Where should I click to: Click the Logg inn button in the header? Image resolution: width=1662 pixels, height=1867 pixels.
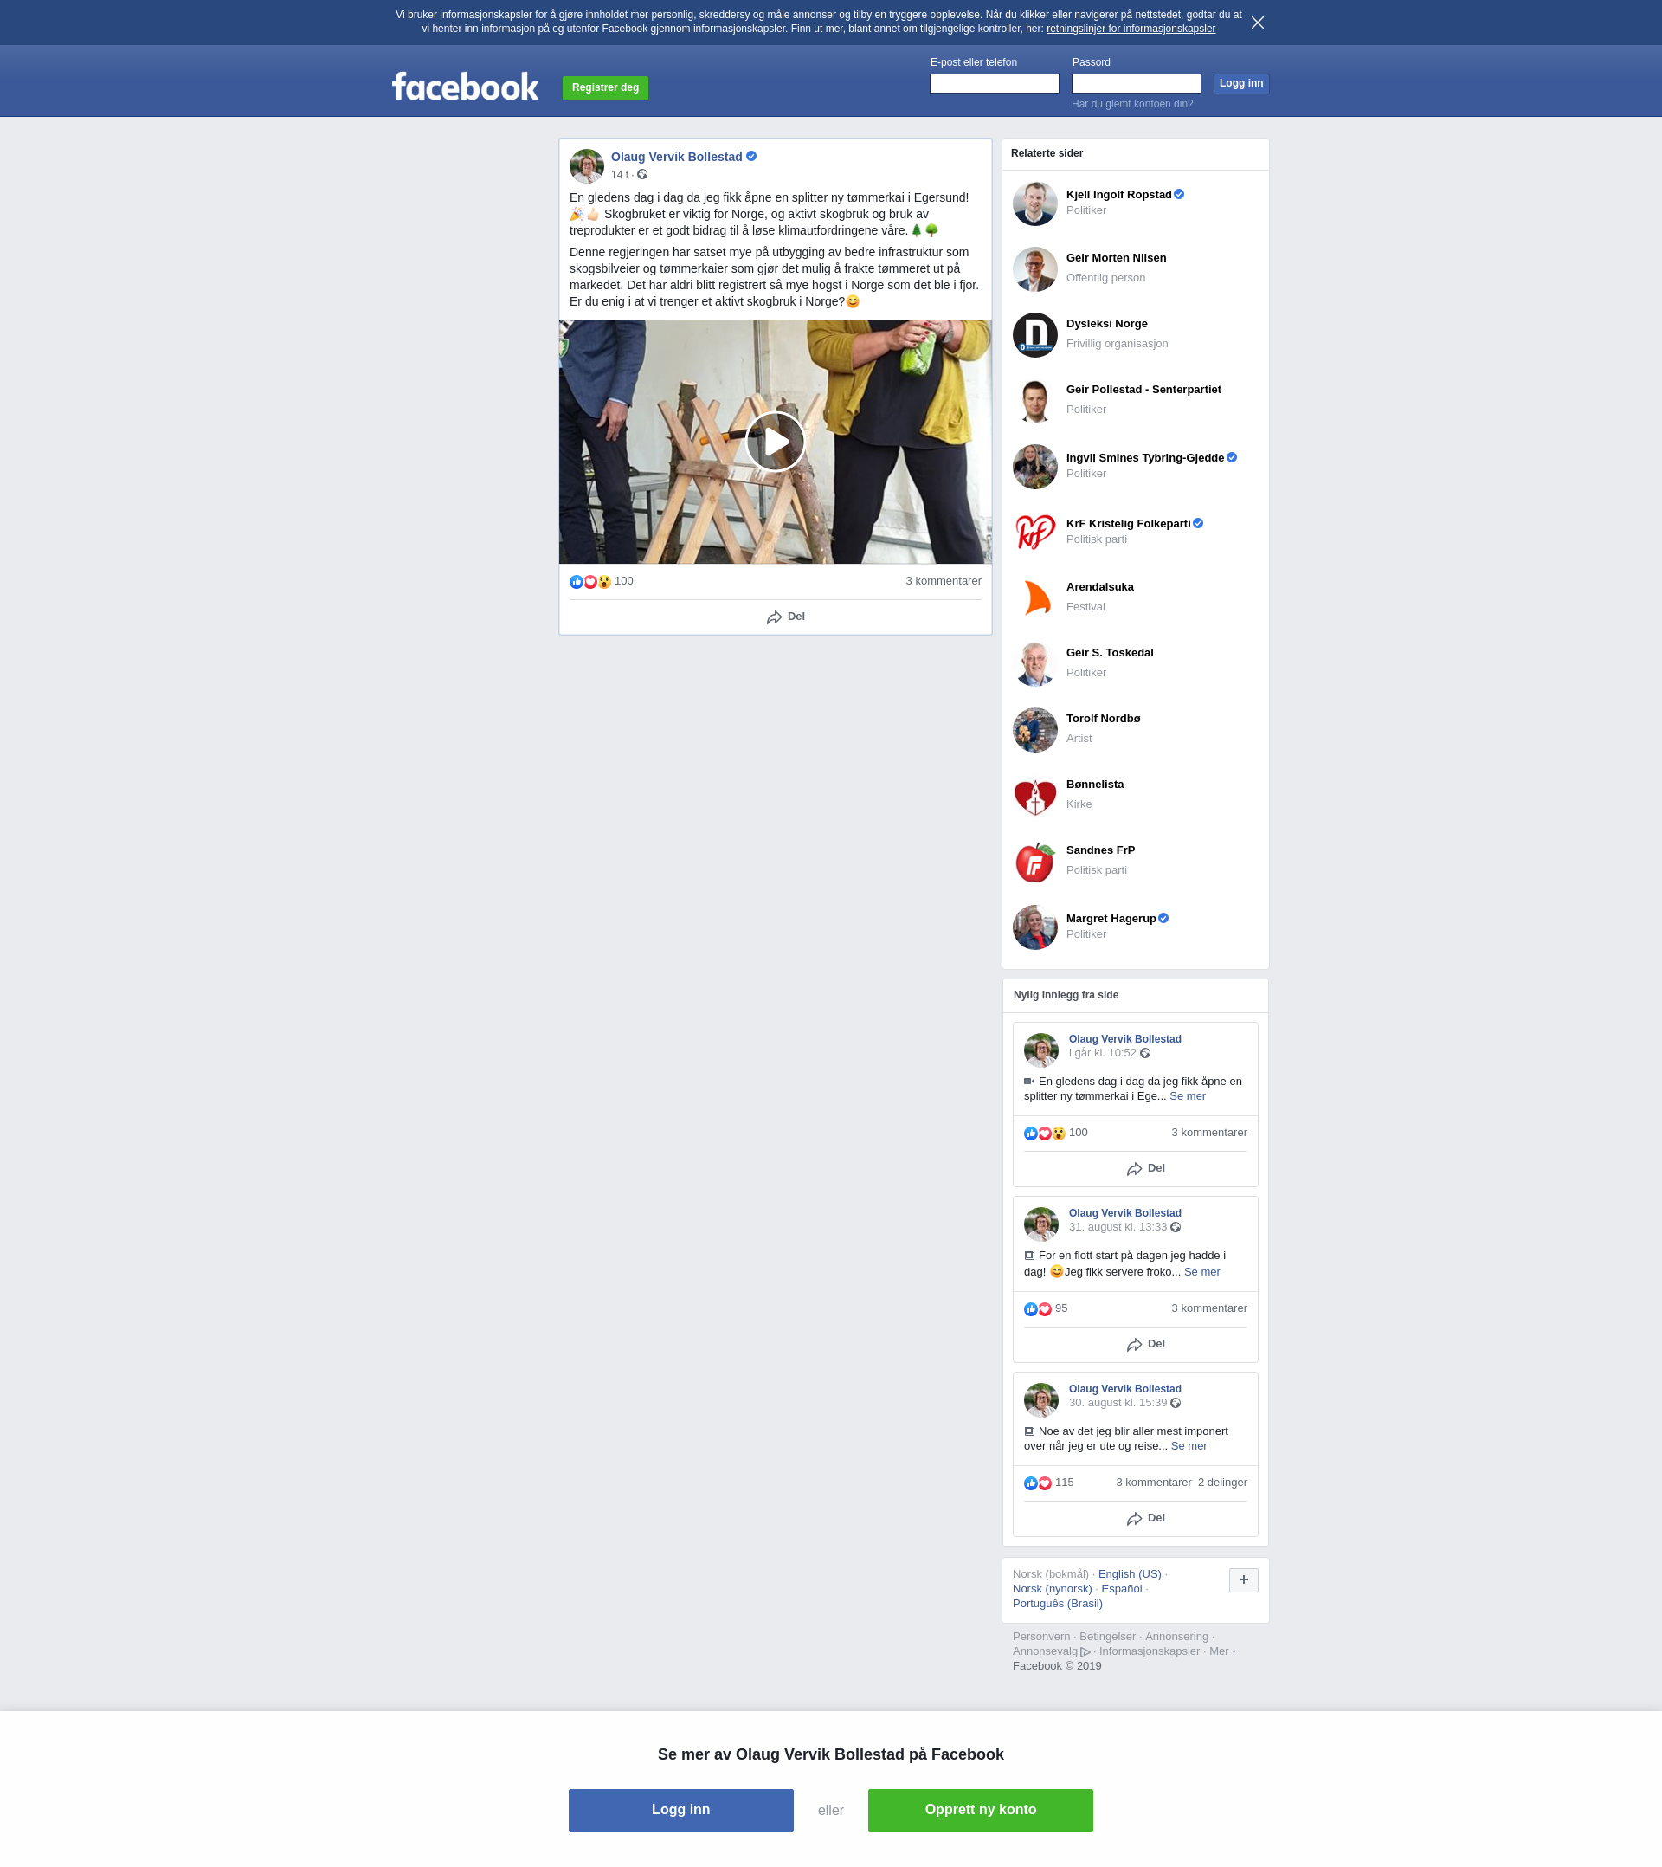click(x=1241, y=83)
